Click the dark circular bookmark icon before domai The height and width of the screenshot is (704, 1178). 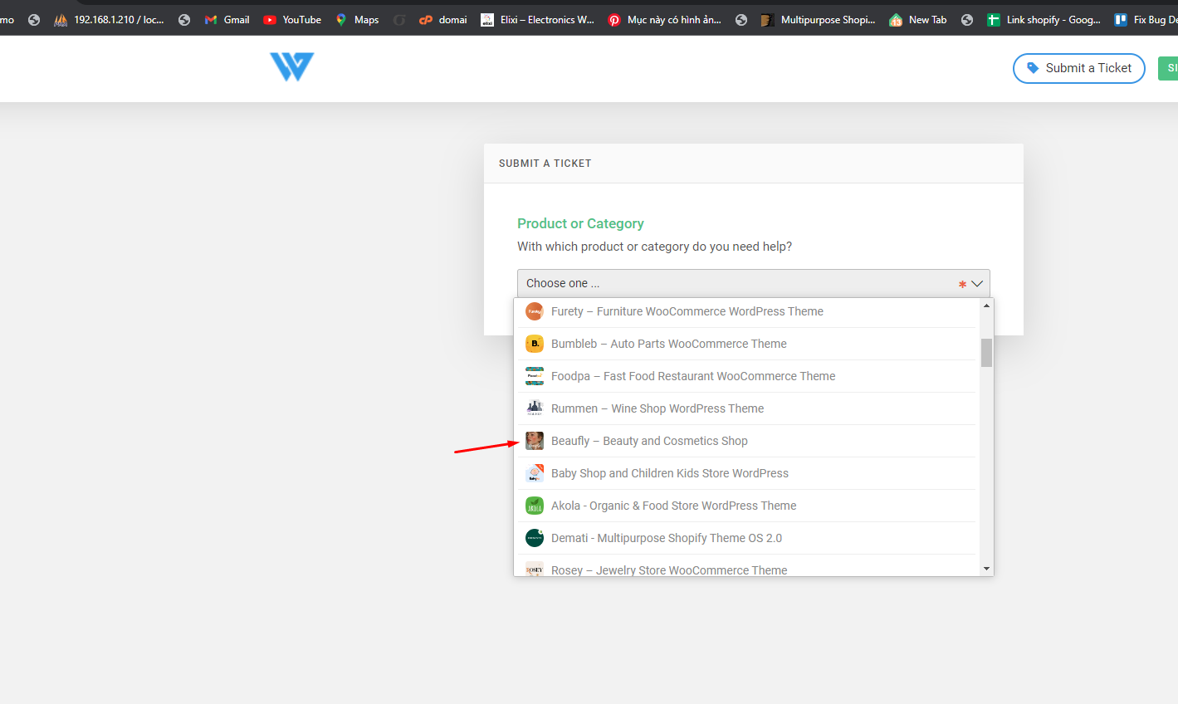[x=399, y=20]
